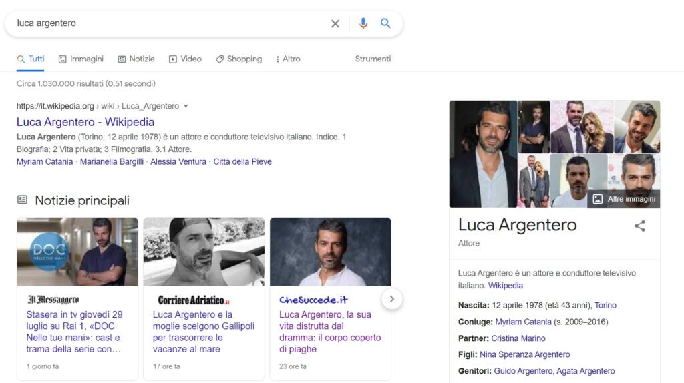The image size is (684, 383).
Task: Start voice search with the microphone icon
Action: (x=363, y=23)
